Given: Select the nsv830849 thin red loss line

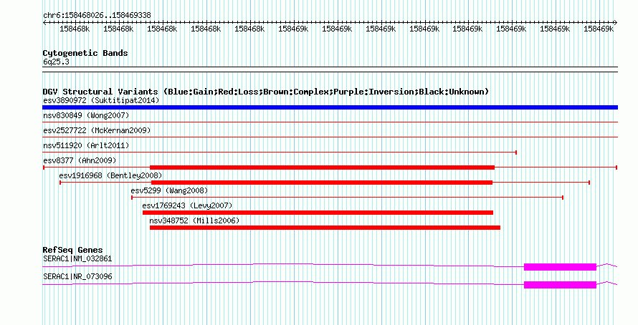Looking at the screenshot, I should 330,122.
